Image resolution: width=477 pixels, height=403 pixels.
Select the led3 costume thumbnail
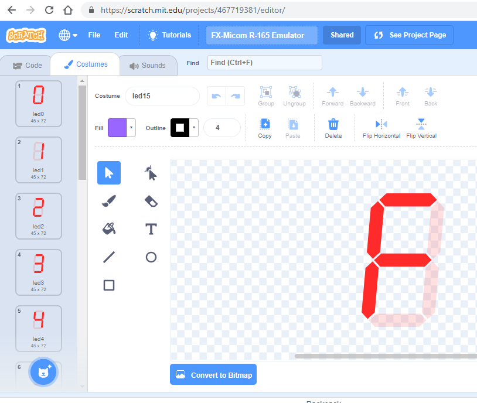[x=39, y=272]
